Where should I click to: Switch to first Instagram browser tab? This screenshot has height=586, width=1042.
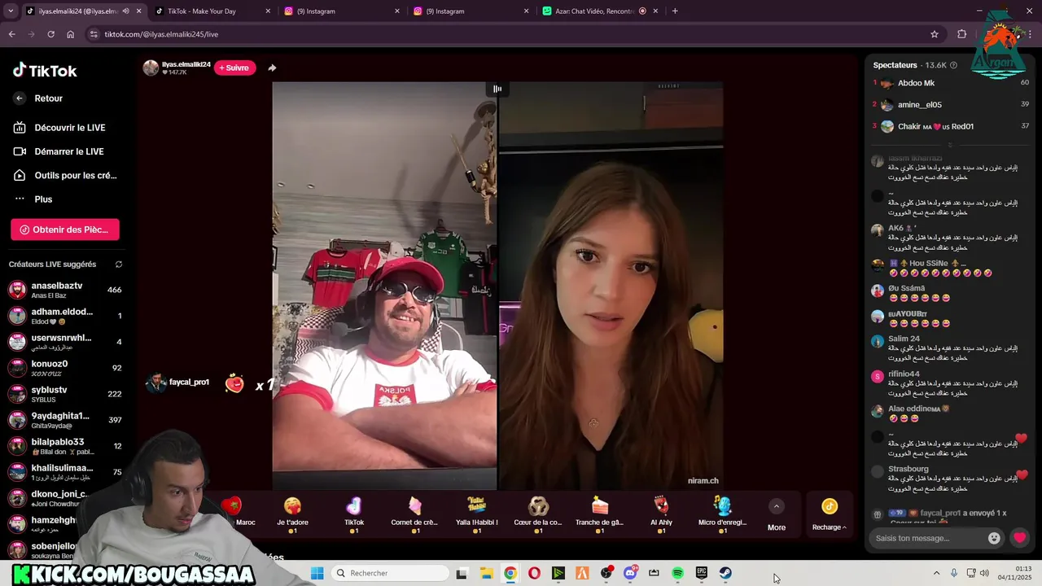click(x=342, y=11)
